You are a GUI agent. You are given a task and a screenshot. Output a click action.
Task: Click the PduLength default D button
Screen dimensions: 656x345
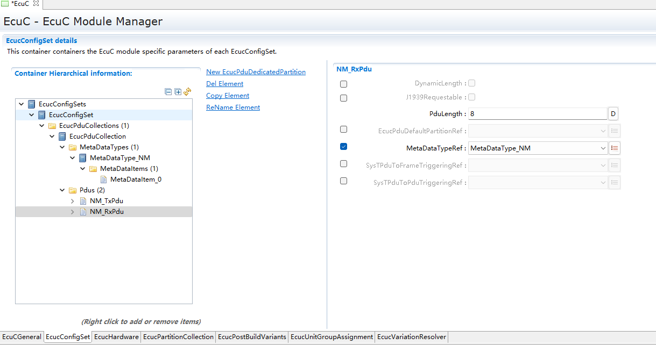613,114
